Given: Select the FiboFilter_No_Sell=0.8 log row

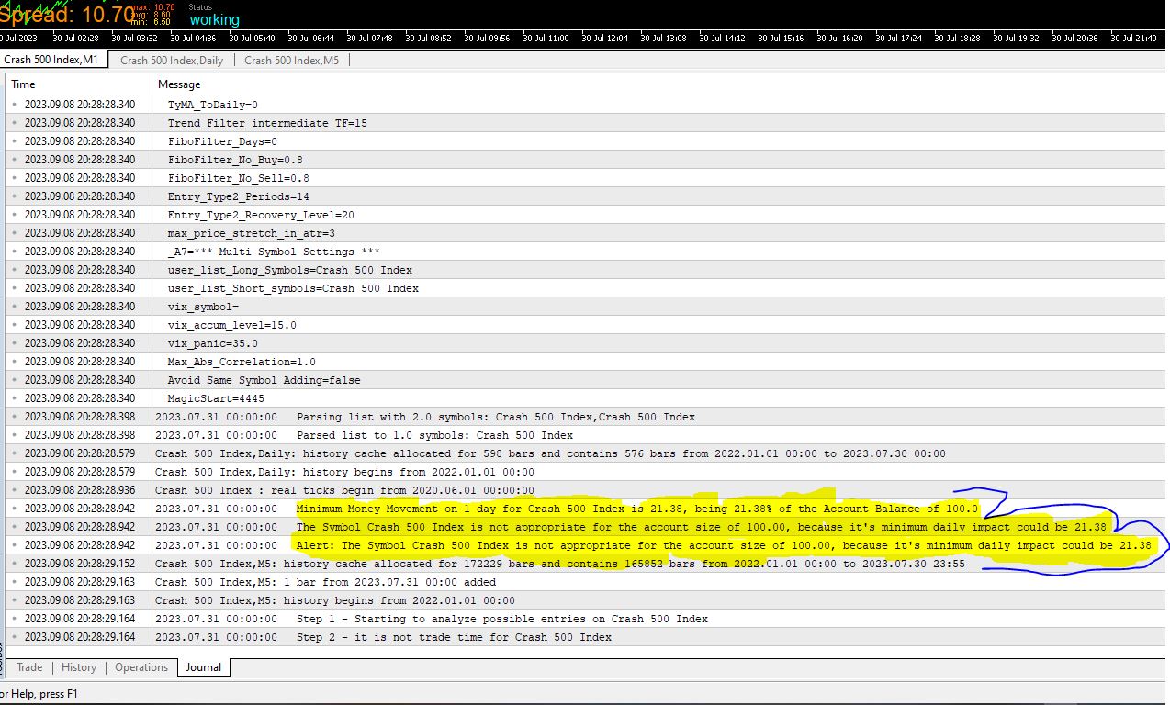Looking at the screenshot, I should tap(586, 178).
